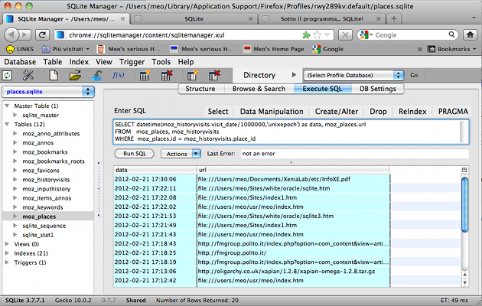Click the browser Forward arrow button

pos(25,34)
